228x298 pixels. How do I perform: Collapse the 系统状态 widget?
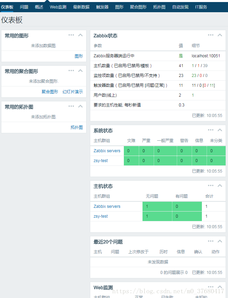(x=220, y=130)
